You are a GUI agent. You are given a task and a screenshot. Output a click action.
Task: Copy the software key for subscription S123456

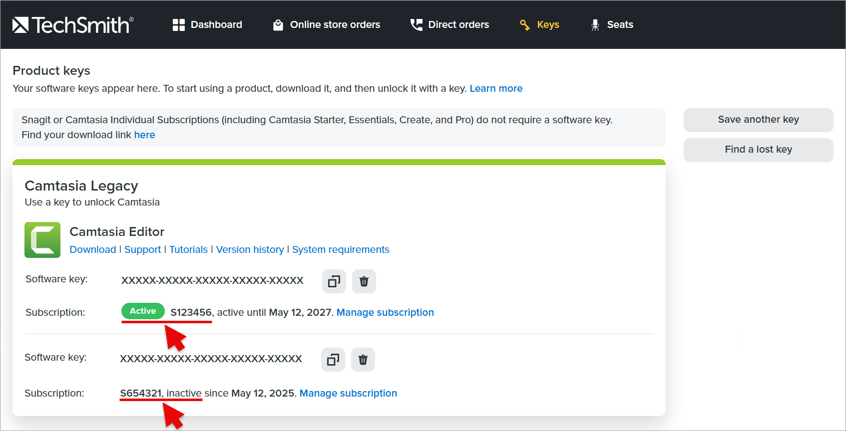click(334, 281)
